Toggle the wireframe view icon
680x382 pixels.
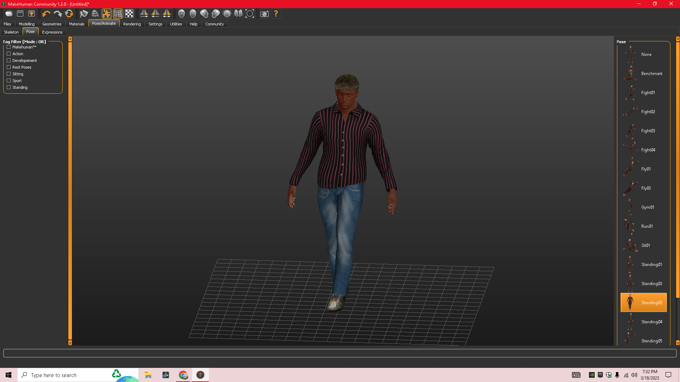95,14
